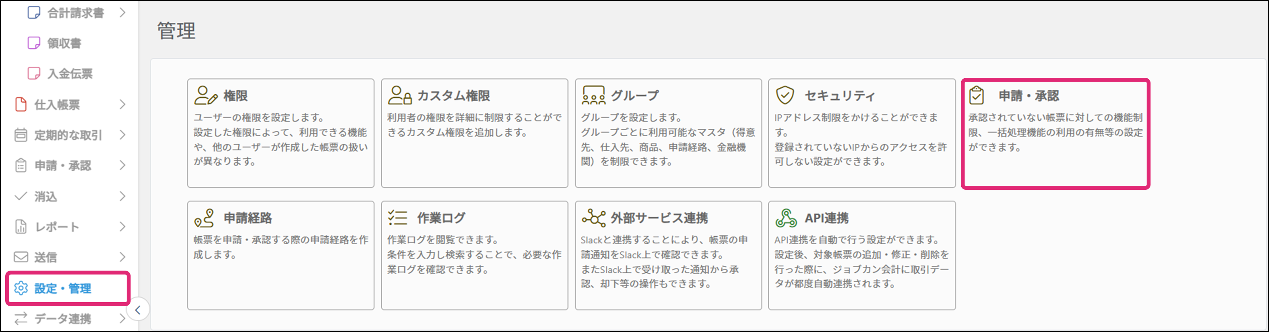Open 領収書 in the sidebar
Viewport: 1269px width, 332px height.
[x=64, y=43]
